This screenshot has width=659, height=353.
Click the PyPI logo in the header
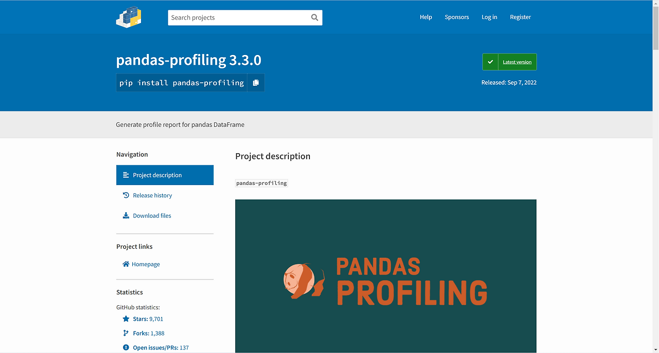click(129, 17)
